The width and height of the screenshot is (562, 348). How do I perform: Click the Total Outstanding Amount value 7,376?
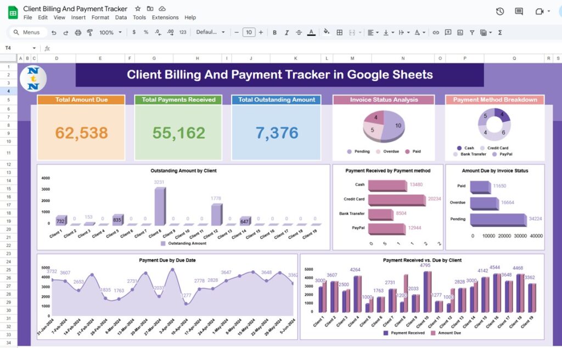pos(277,133)
